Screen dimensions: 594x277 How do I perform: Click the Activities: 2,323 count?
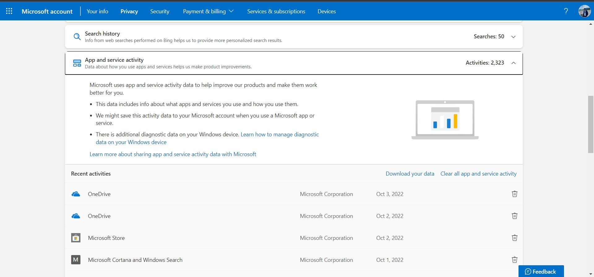[x=485, y=63]
